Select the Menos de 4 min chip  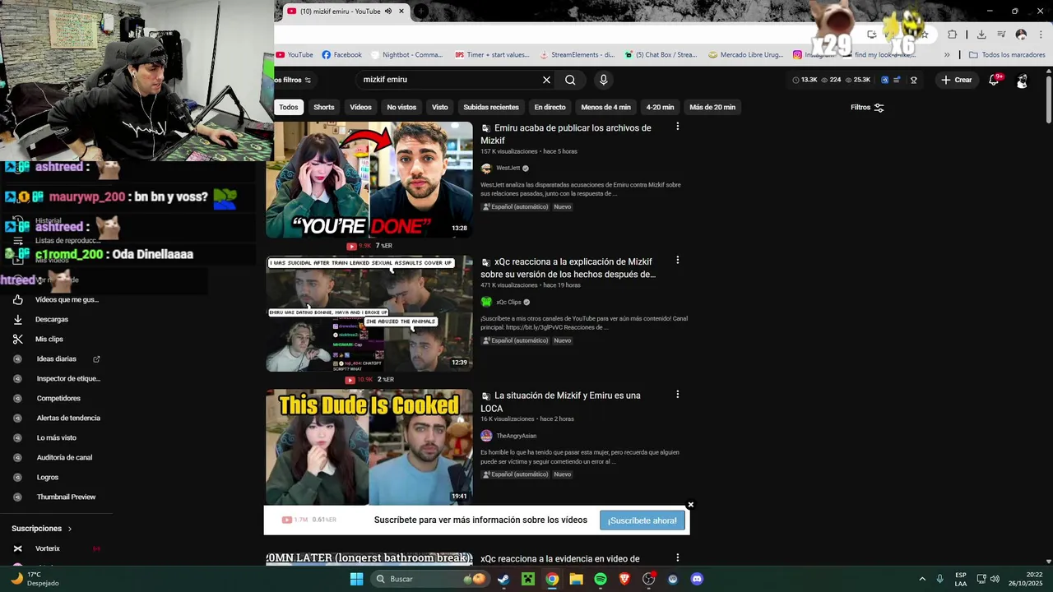[605, 107]
